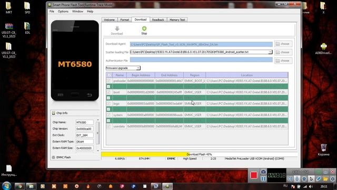Click the Chip Info scroll-up arrow
The height and width of the screenshot is (190, 337).
coord(98,120)
